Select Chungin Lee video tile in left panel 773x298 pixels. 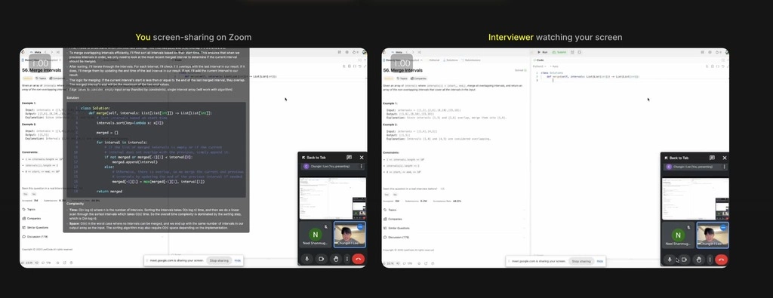tap(350, 235)
